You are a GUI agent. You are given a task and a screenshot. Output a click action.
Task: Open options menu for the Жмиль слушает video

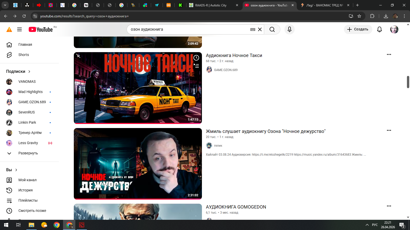pyautogui.click(x=389, y=130)
